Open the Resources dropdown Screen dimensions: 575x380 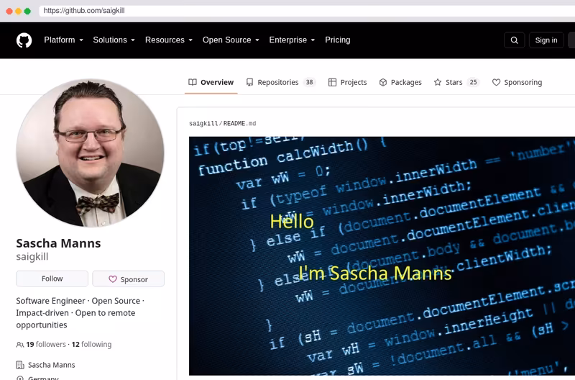pos(169,40)
